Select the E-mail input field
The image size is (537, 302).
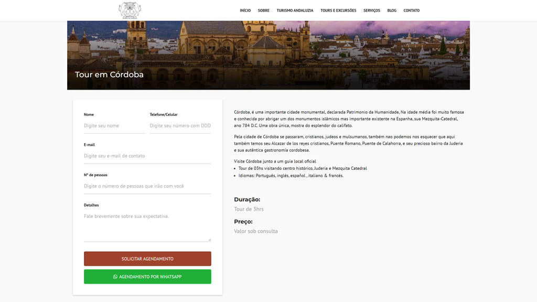tap(147, 156)
